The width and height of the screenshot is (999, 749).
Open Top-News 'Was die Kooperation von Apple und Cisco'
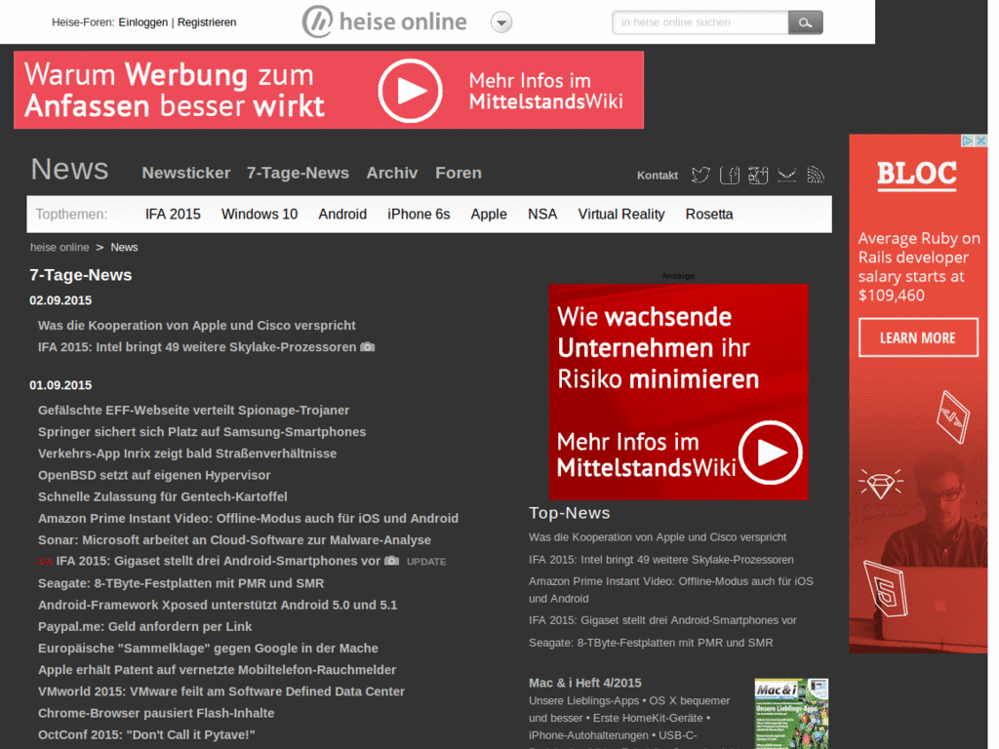point(658,537)
